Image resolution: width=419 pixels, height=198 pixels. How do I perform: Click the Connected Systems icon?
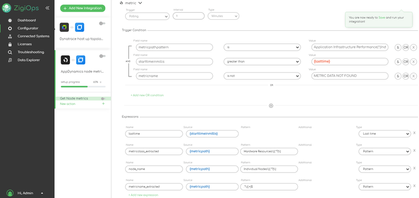point(10,36)
